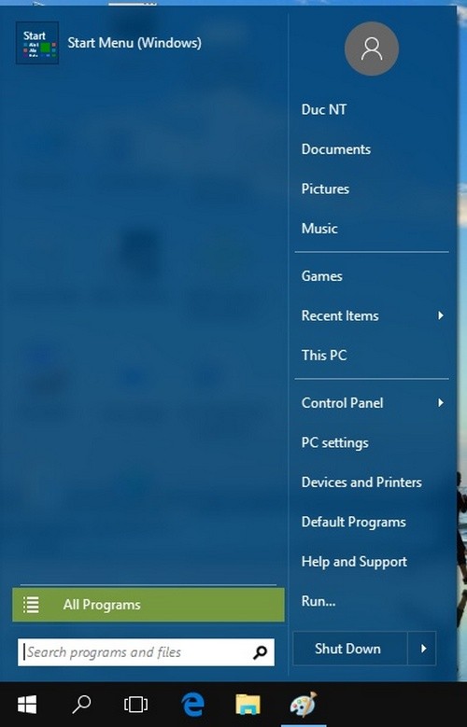Click the user account avatar icon
Screen dimensions: 467x727
(372, 49)
